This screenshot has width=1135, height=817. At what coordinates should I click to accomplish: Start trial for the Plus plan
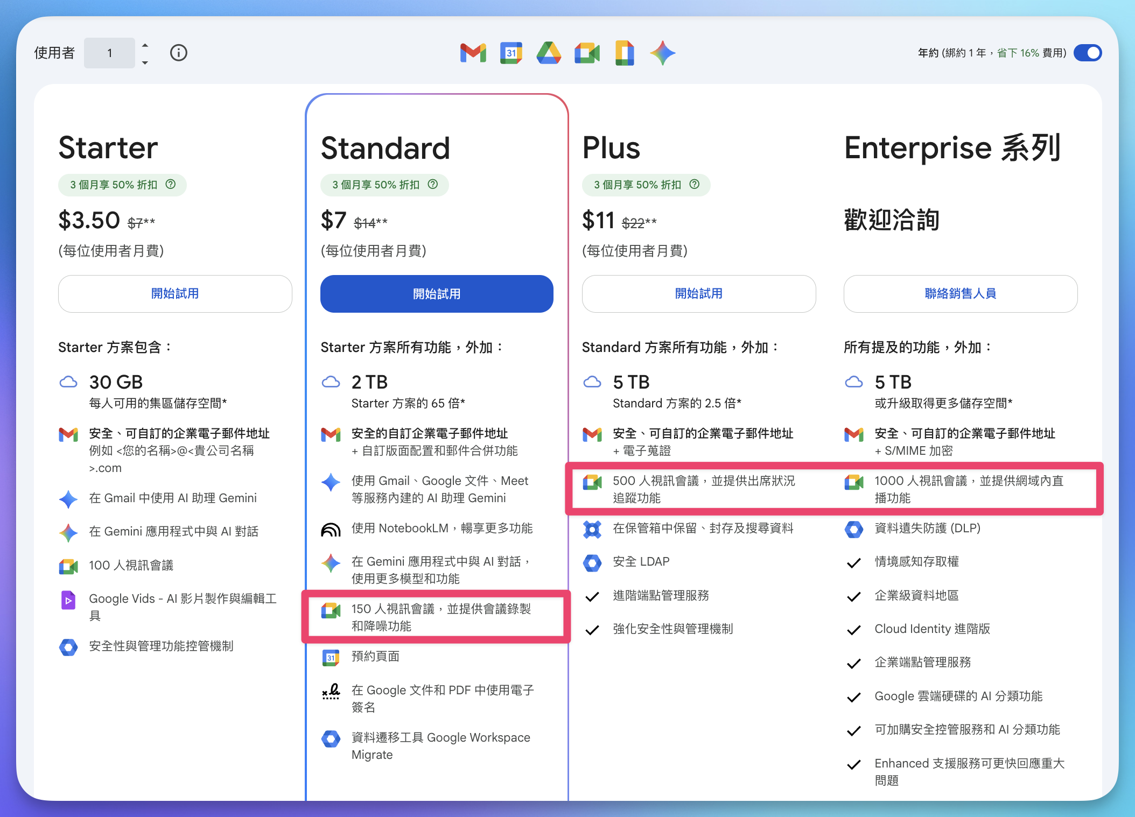point(698,294)
